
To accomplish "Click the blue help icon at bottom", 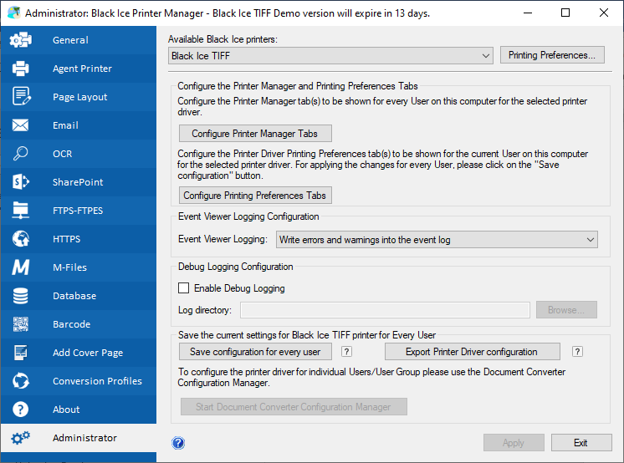I will pyautogui.click(x=178, y=443).
